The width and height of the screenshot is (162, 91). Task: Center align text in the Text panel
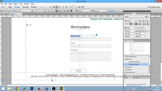(140, 24)
